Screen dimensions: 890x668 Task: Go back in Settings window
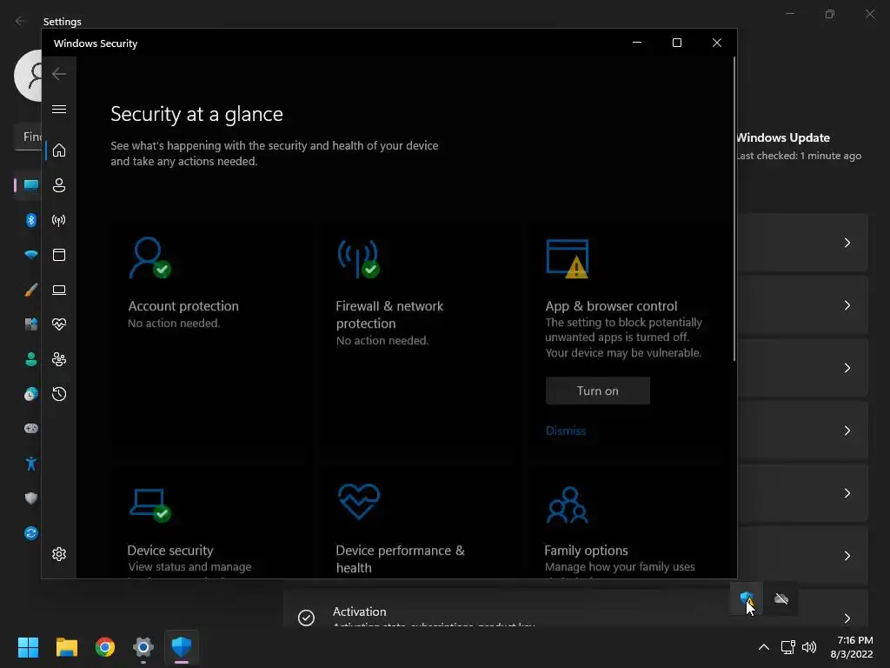point(20,21)
